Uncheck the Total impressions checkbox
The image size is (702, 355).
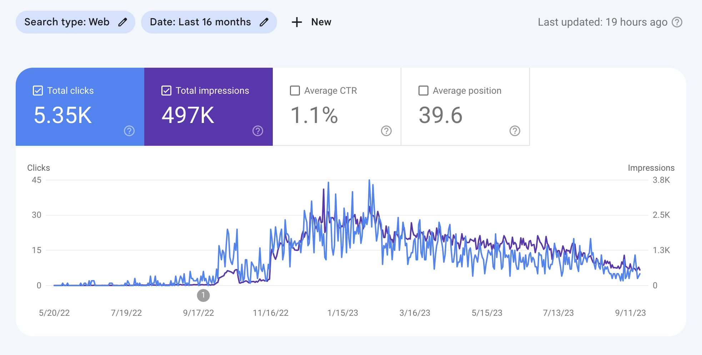(x=166, y=91)
